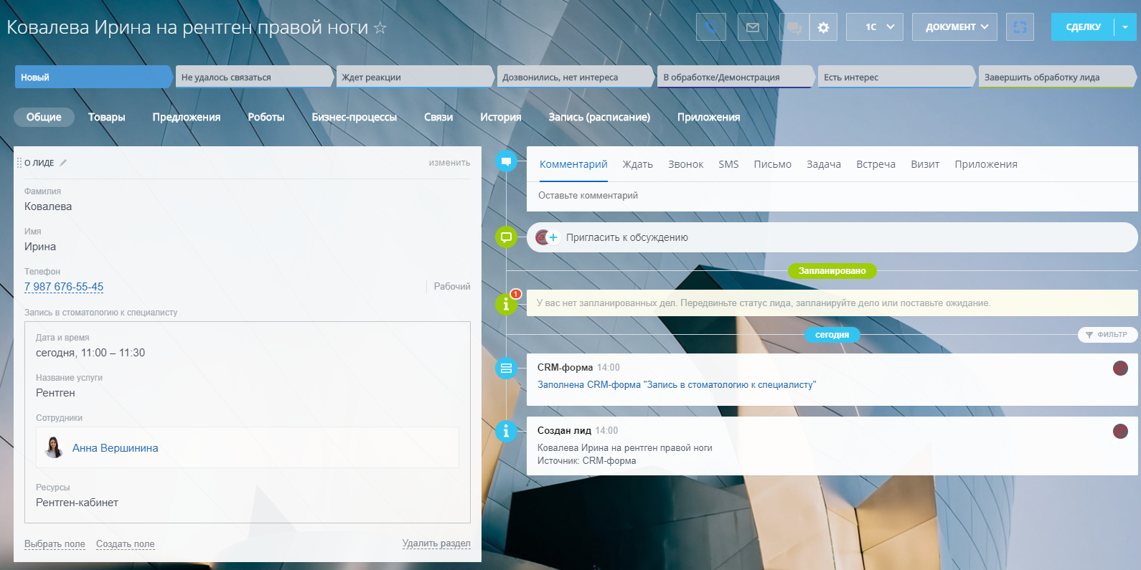This screenshot has width=1141, height=570.
Task: Set stage to Дозвонились, нет интереса
Action: tap(576, 77)
